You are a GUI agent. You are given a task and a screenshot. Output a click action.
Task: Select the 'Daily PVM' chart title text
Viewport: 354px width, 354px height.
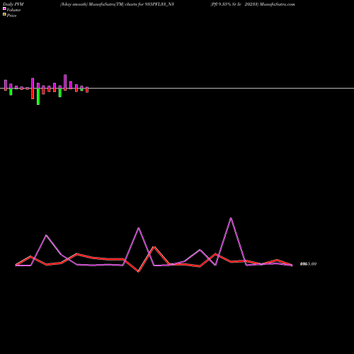coord(13,4)
